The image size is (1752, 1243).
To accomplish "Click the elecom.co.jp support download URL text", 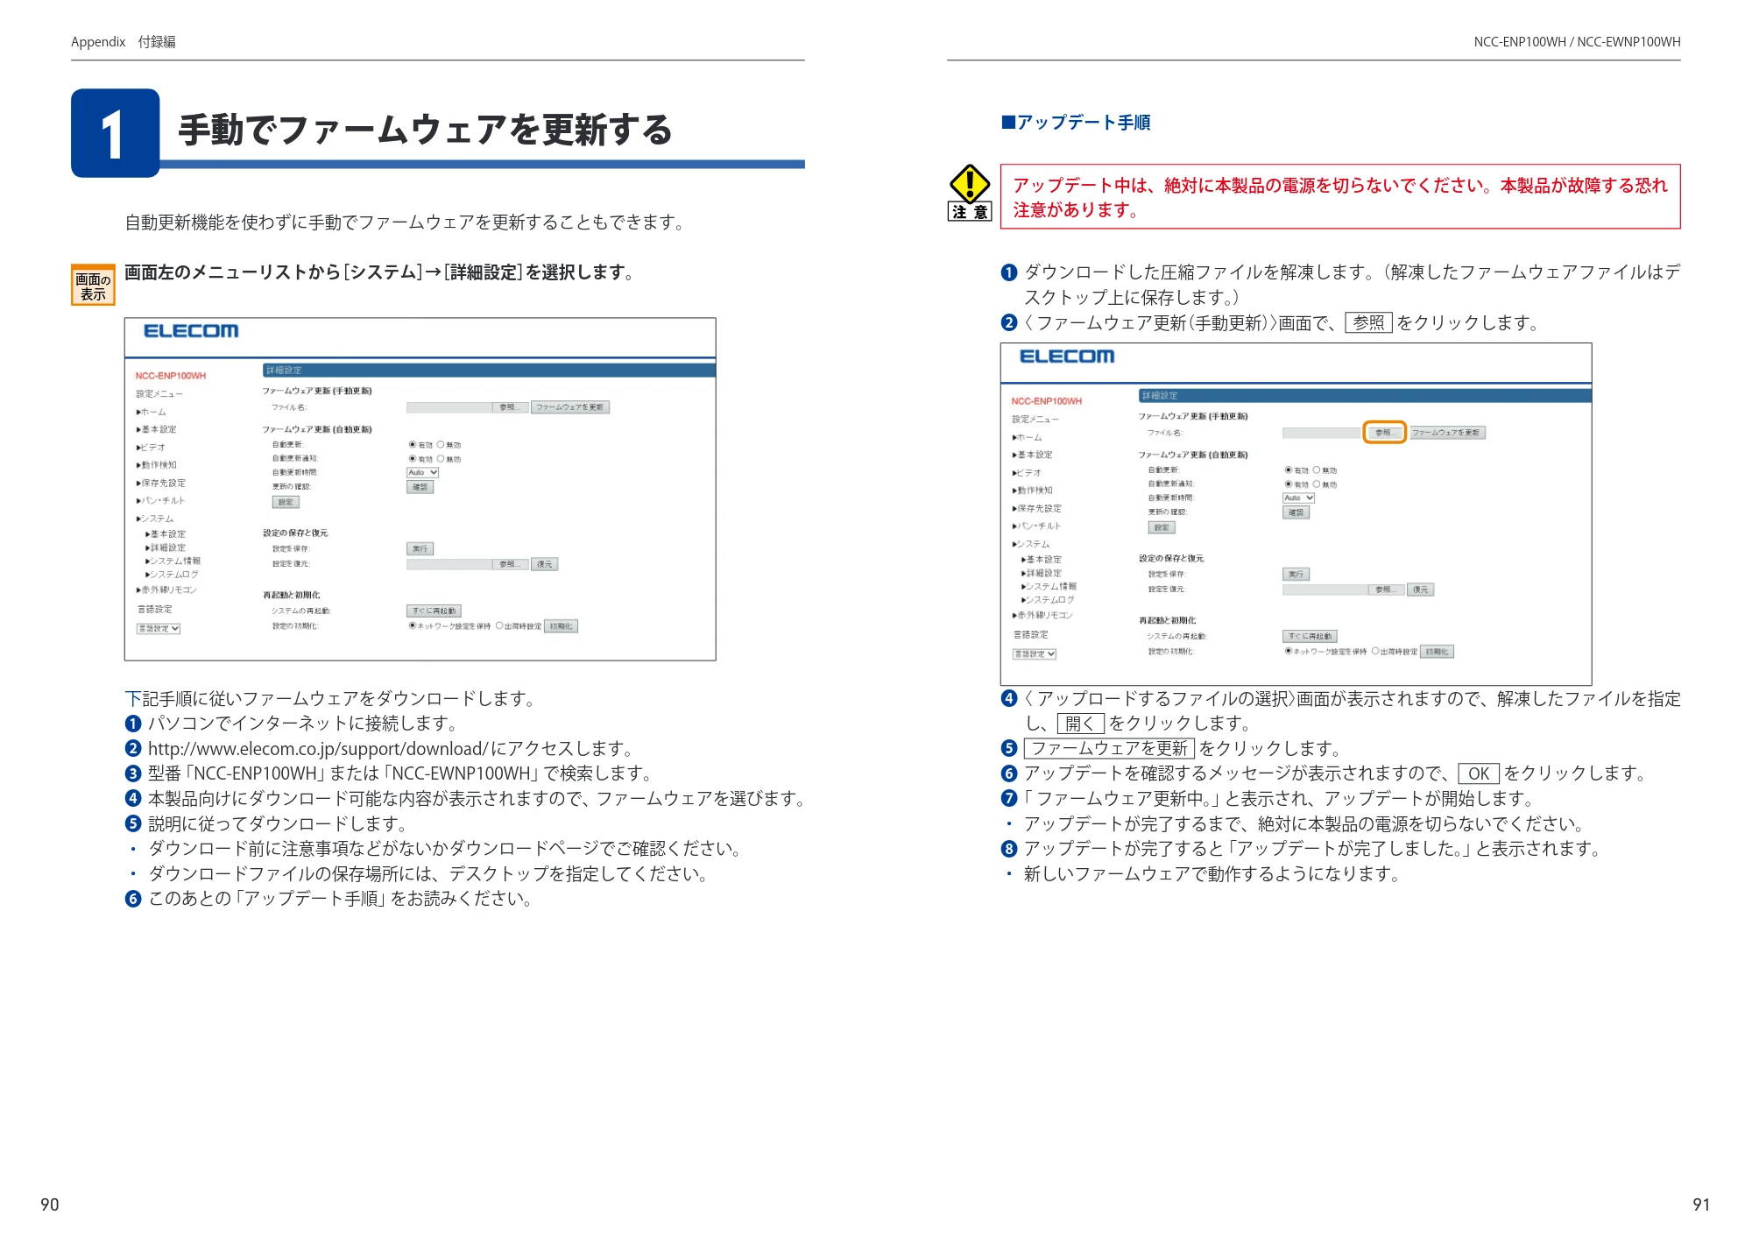I will pos(318,749).
